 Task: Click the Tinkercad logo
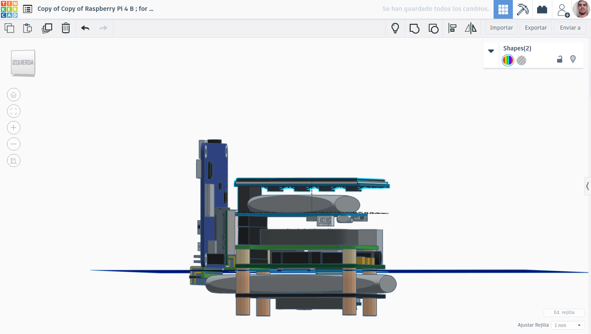click(9, 9)
